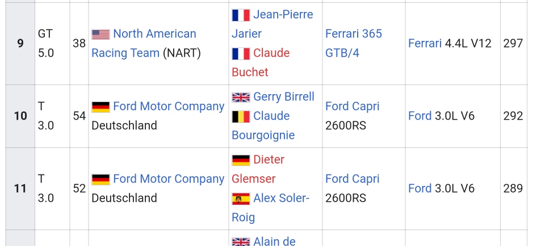
Task: Click the Belgian flag beside Claude Bourgoignie
Action: coord(241,116)
